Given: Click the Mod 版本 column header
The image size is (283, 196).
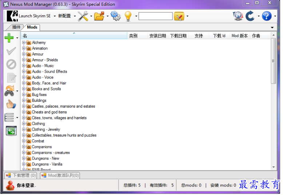Looking at the screenshot, I should coord(240,36).
